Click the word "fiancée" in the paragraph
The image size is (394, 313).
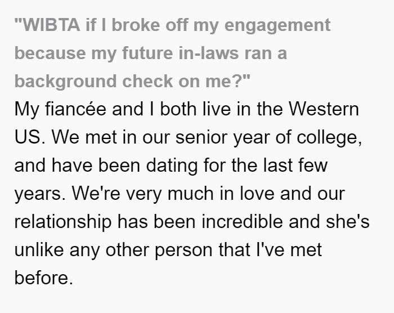point(75,109)
